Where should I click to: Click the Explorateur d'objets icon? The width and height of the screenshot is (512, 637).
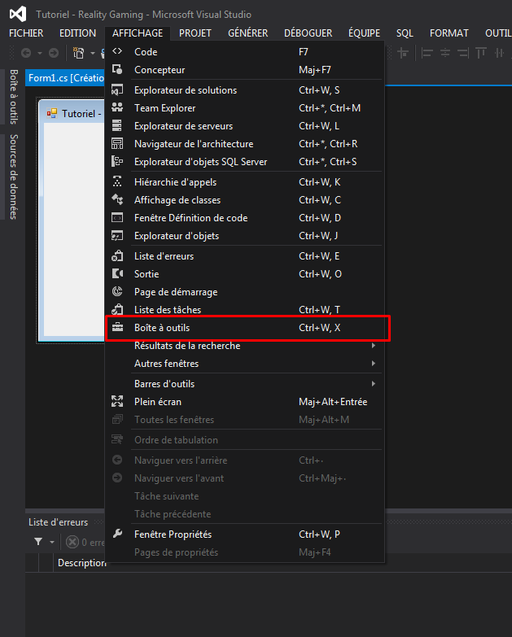click(117, 236)
